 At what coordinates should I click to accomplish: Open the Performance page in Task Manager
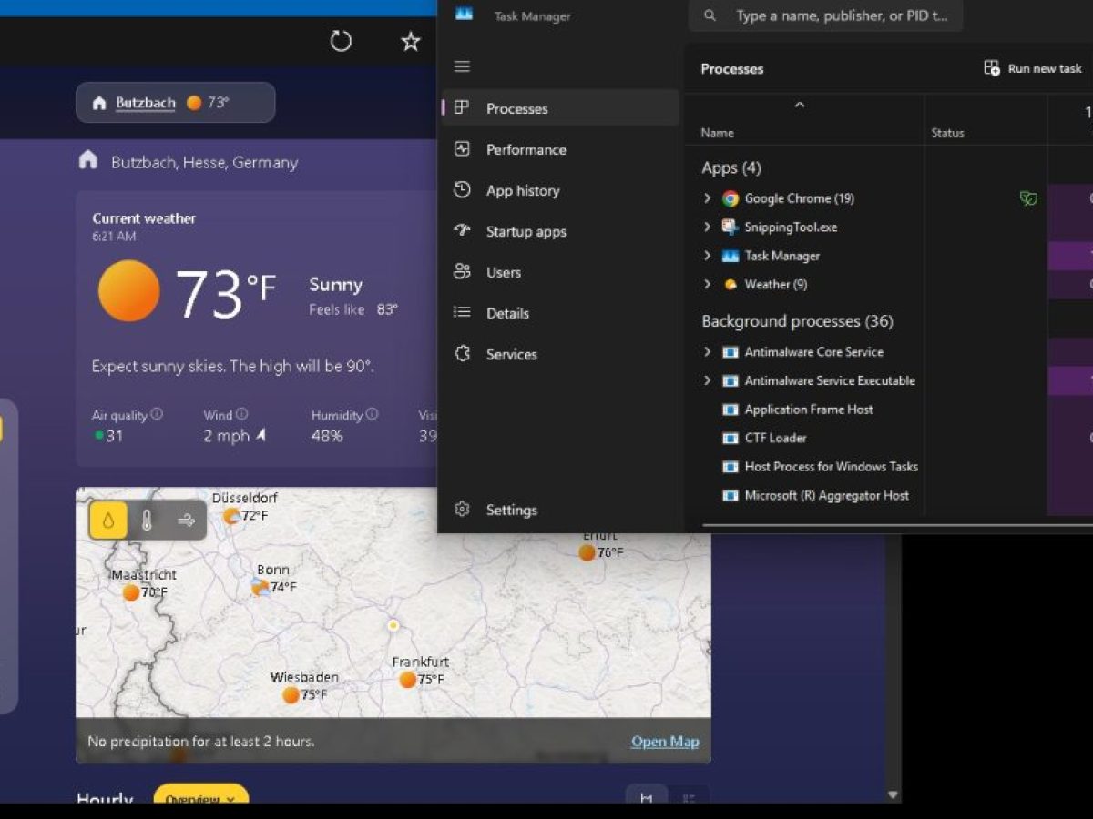560,149
